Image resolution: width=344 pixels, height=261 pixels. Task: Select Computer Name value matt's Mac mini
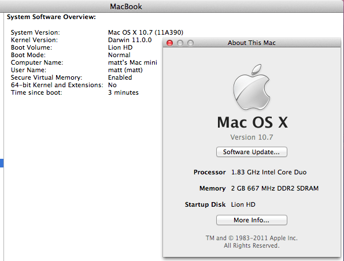[x=132, y=62]
